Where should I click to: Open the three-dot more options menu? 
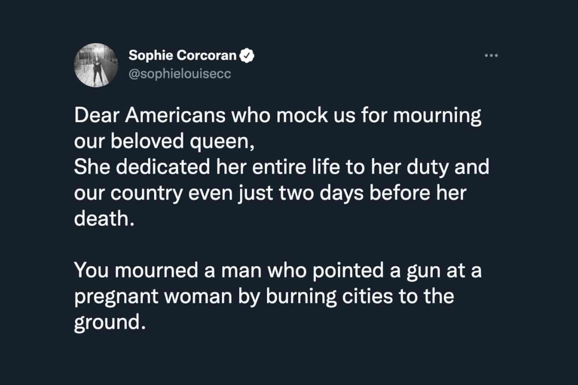491,56
